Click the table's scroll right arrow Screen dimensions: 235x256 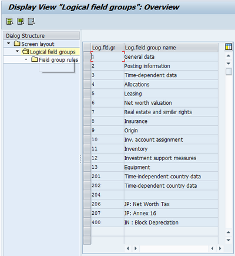220,248
